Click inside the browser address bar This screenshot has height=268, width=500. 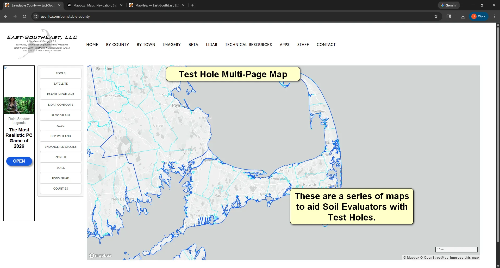[x=104, y=16]
